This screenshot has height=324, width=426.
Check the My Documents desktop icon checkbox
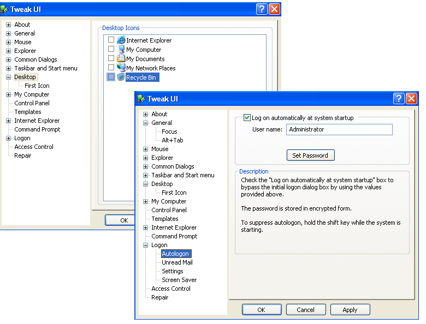tap(111, 58)
